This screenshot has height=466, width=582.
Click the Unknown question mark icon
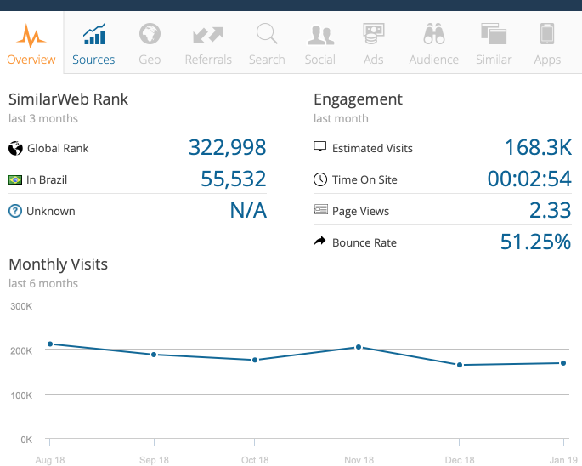15,211
